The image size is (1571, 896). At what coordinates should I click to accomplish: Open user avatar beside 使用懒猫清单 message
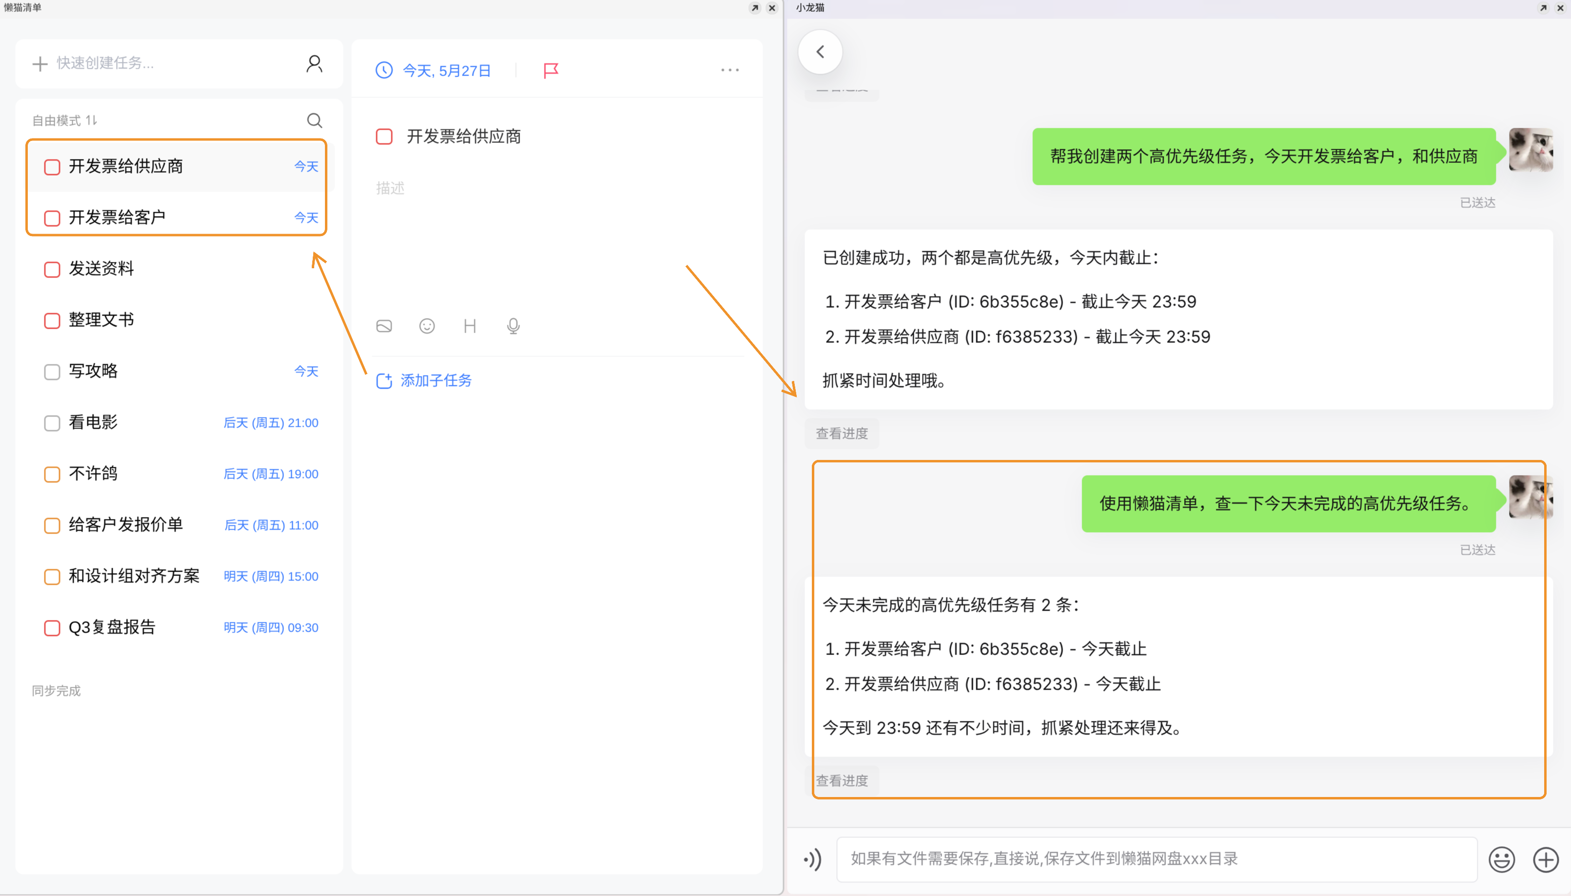click(x=1531, y=497)
